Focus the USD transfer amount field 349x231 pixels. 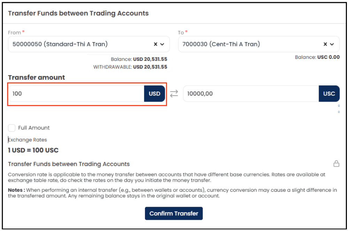click(x=76, y=94)
